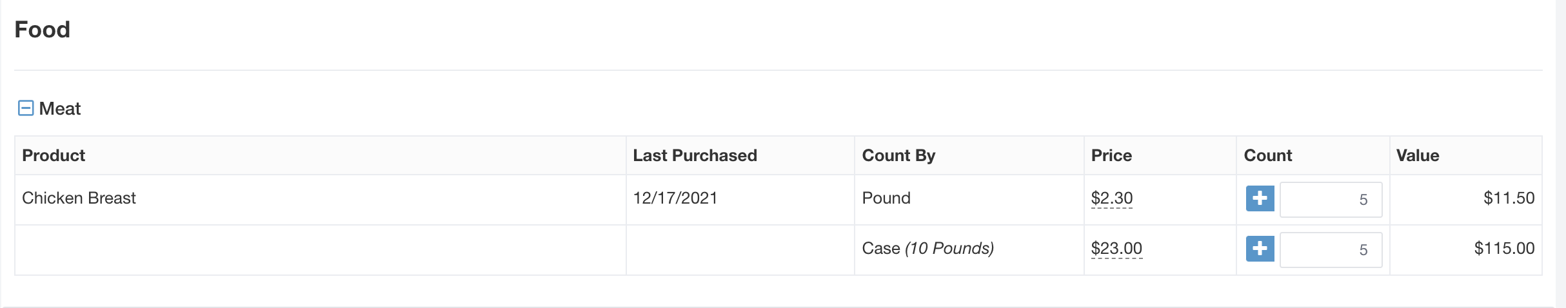Click the Count By column header
This screenshot has width=1566, height=308.
[898, 155]
